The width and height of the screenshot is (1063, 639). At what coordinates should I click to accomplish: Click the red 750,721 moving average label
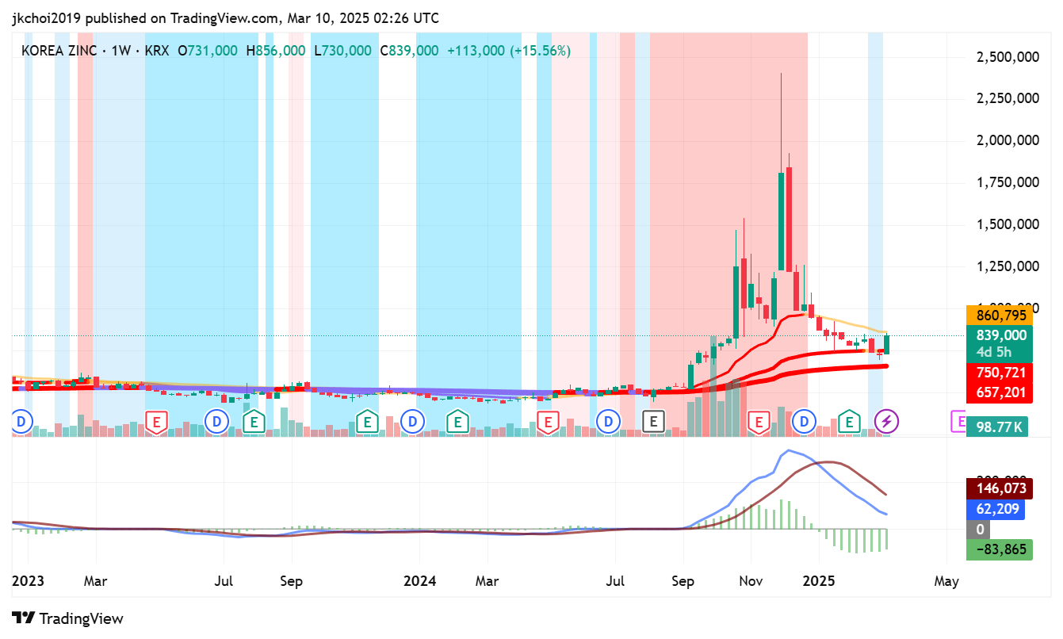tap(1000, 373)
